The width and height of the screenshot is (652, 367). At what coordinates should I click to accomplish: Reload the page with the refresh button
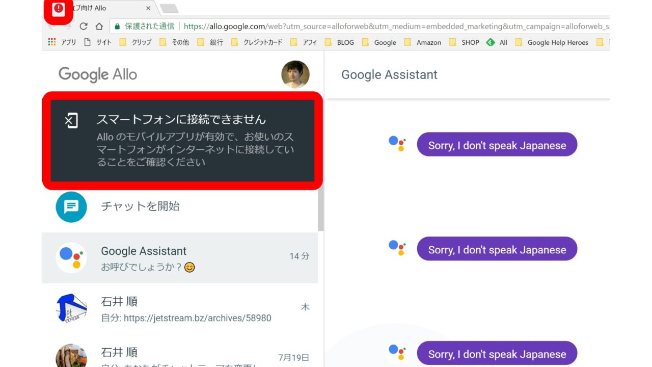point(84,26)
